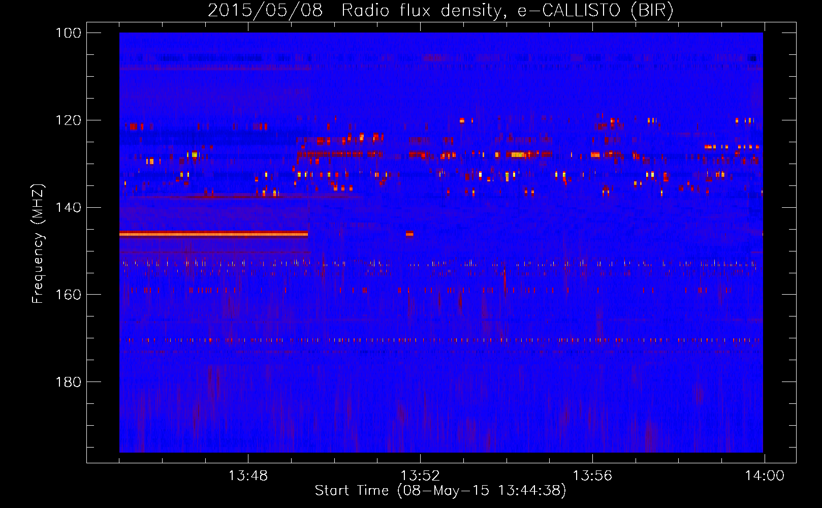The width and height of the screenshot is (822, 508).
Task: Click the 14:00 time tick label
Action: pos(765,476)
